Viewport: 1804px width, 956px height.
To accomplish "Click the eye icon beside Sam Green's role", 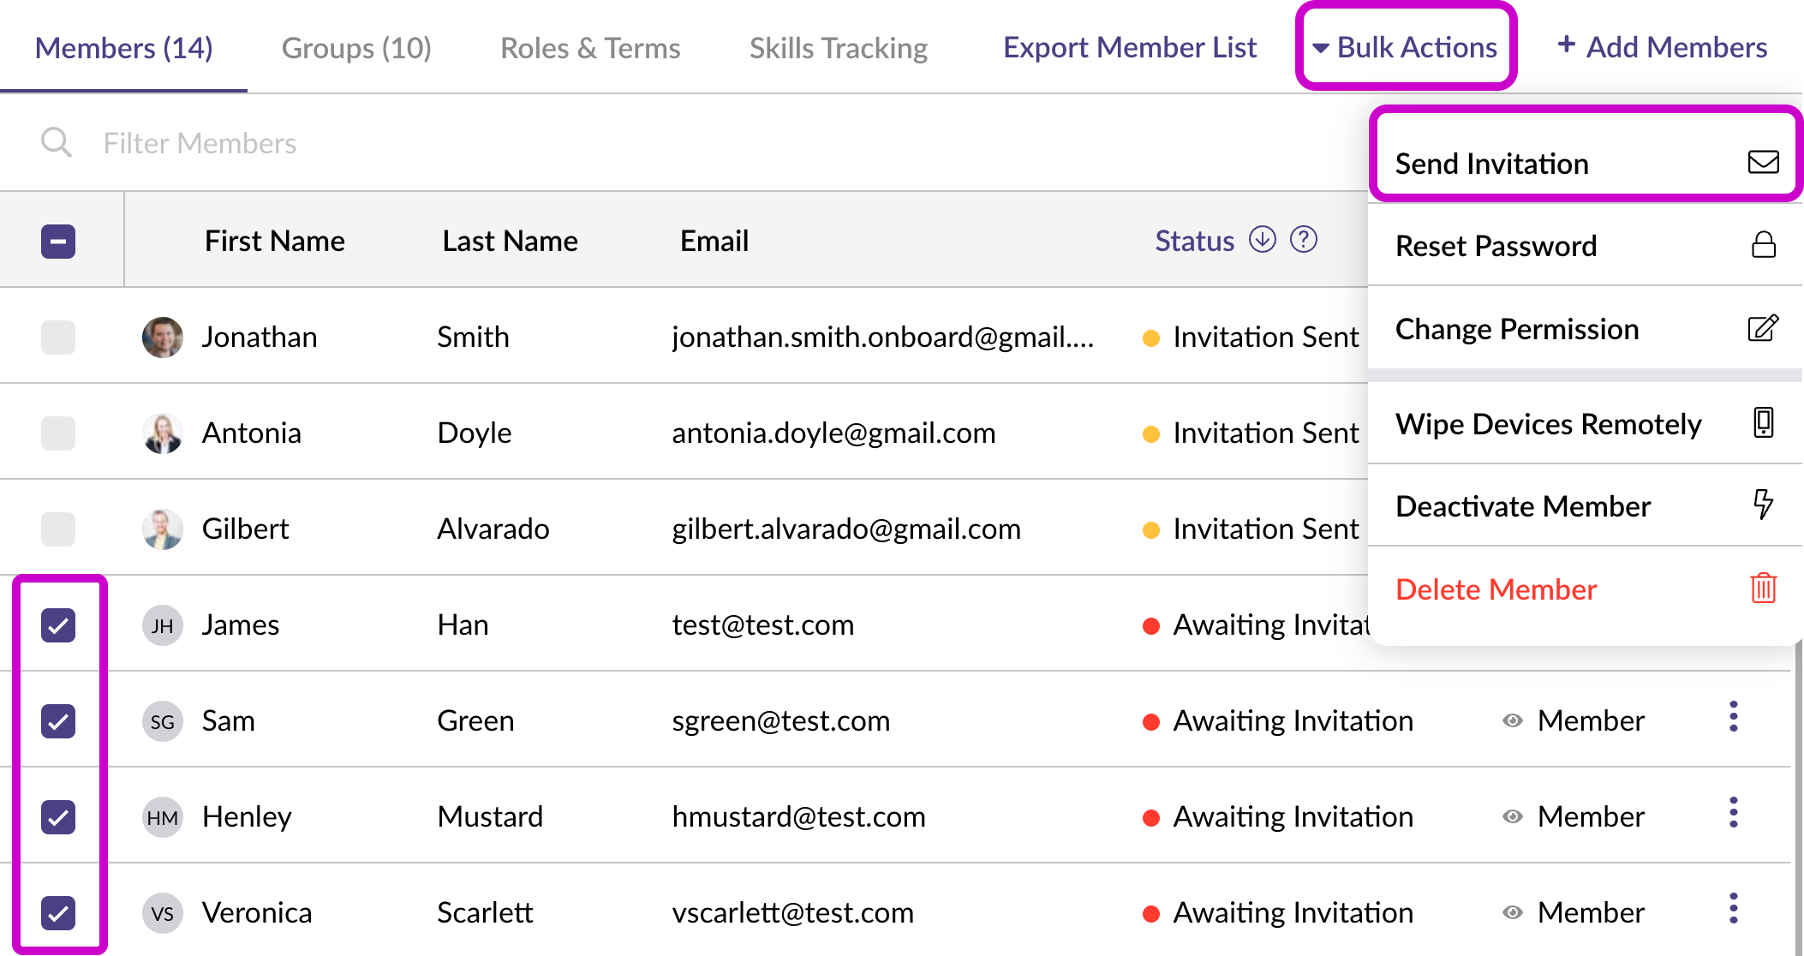I will pos(1513,721).
